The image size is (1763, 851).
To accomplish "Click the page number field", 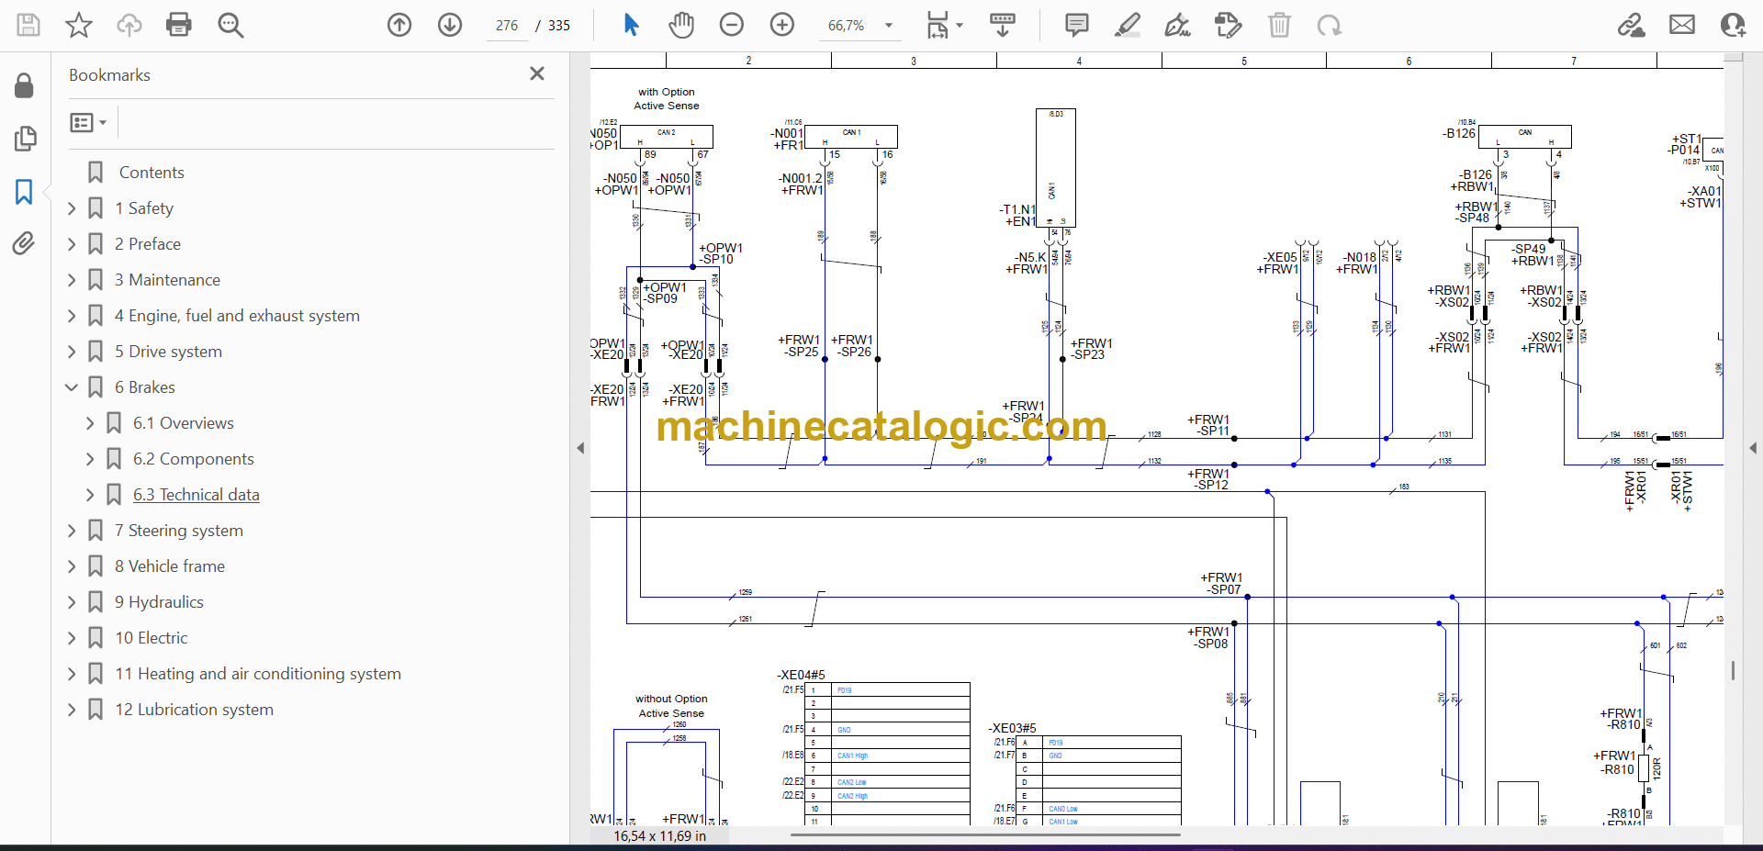I will [x=507, y=26].
